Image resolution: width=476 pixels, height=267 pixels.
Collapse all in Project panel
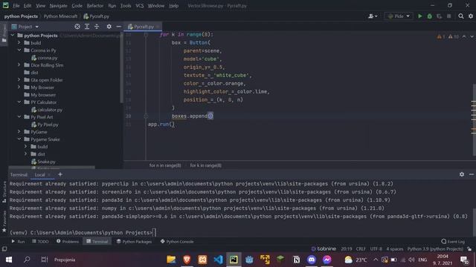point(97,27)
